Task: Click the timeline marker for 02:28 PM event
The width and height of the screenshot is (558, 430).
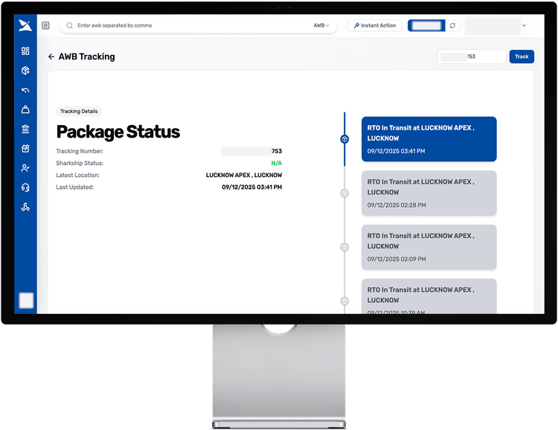Action: 344,193
